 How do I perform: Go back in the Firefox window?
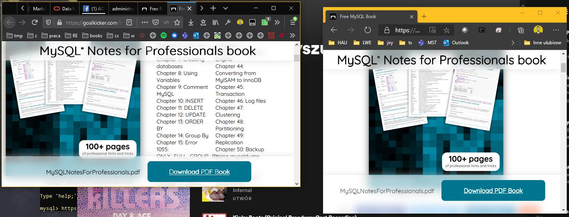[10, 22]
